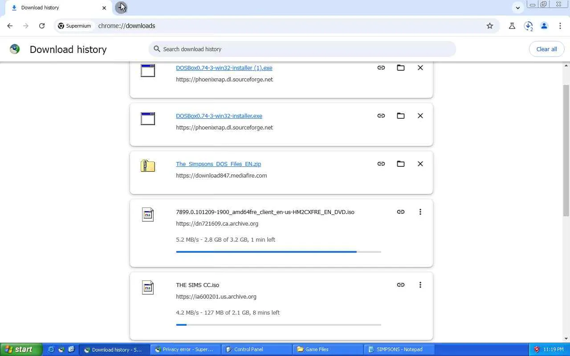Click the https://download847.mediafire.com source text

pos(221,175)
